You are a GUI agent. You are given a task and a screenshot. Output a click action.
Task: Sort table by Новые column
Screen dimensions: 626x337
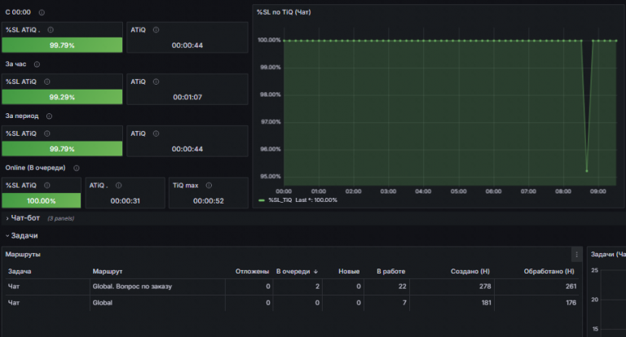349,272
